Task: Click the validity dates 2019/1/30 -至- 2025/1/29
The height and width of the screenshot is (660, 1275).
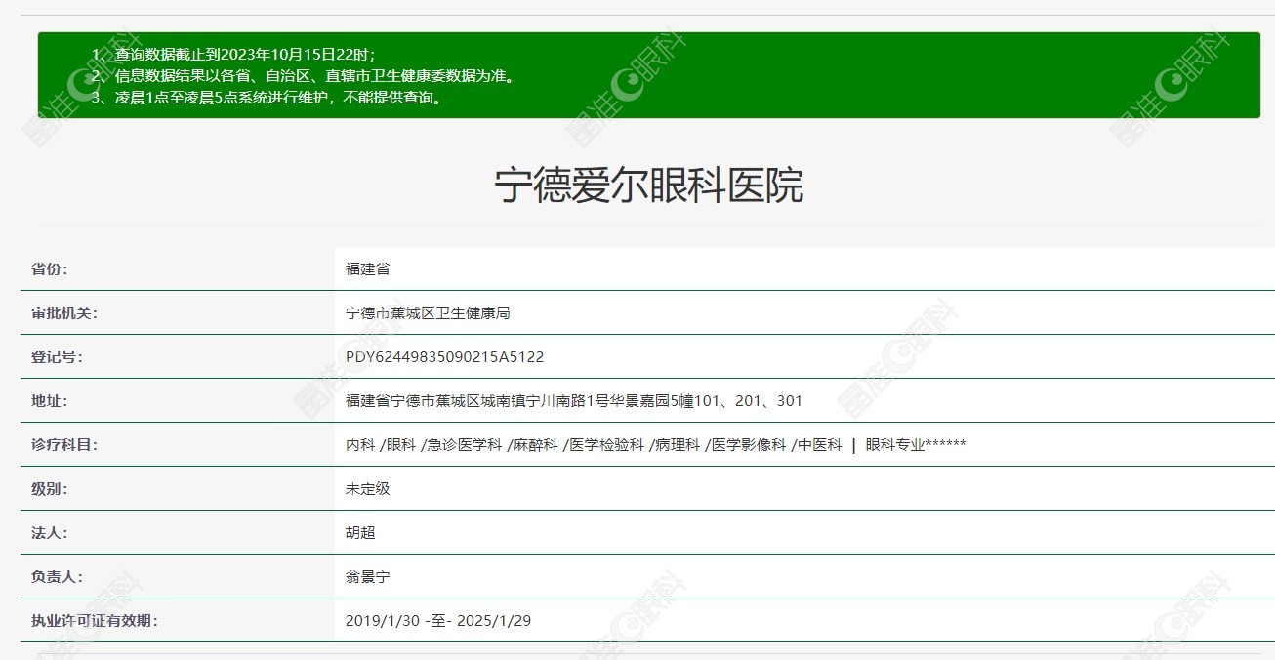Action: [438, 621]
